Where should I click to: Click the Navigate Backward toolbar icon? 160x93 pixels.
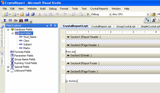pyautogui.click(x=73, y=14)
